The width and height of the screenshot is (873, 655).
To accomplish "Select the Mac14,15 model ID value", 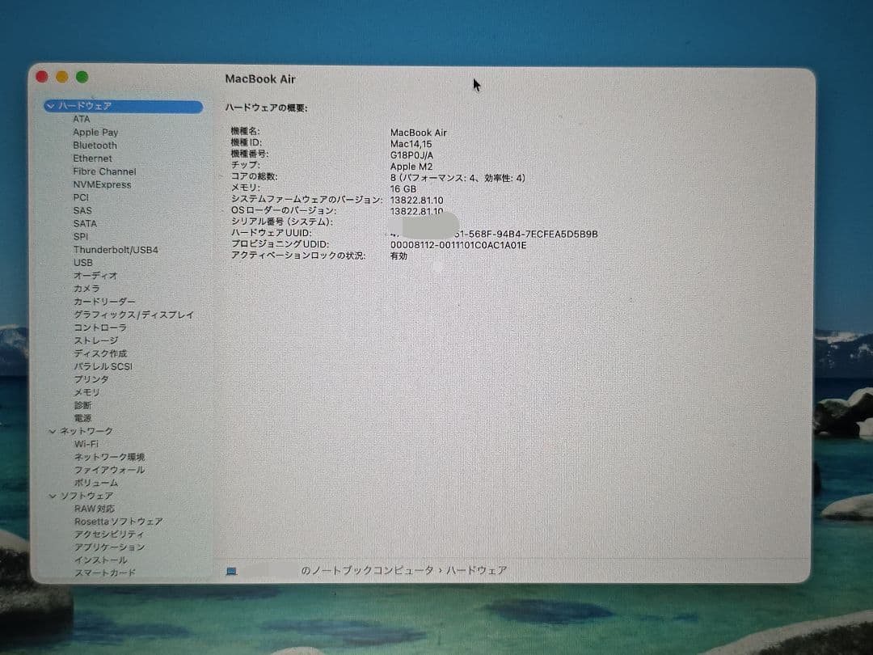I will (x=411, y=144).
